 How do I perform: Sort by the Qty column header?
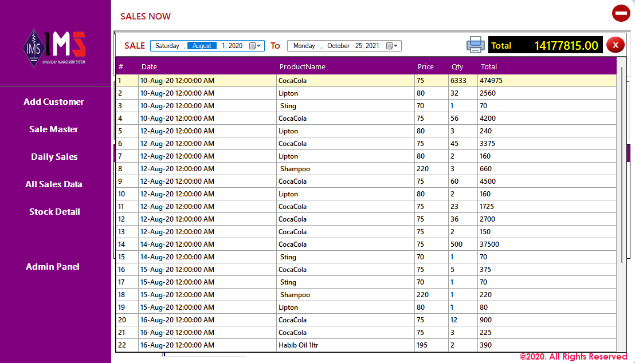click(x=457, y=67)
